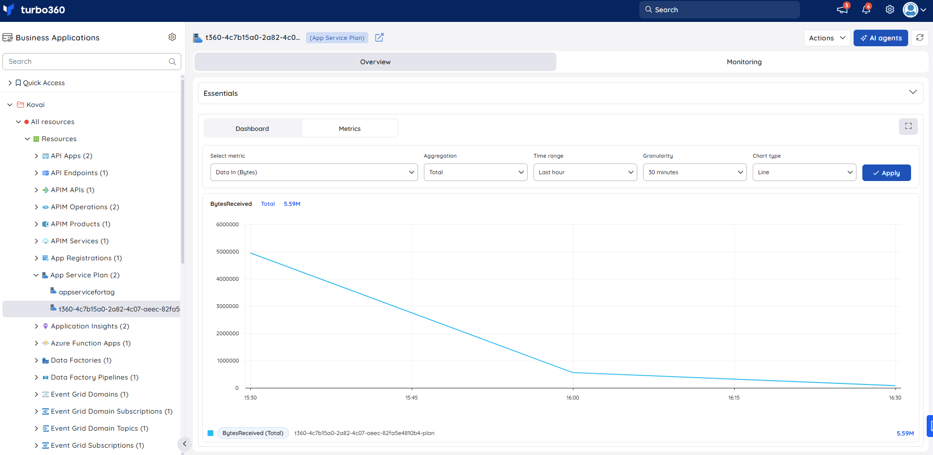
Task: Switch to the Monitoring tab
Action: tap(744, 62)
